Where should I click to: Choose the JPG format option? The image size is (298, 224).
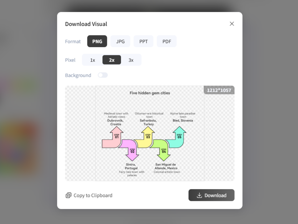tap(120, 41)
